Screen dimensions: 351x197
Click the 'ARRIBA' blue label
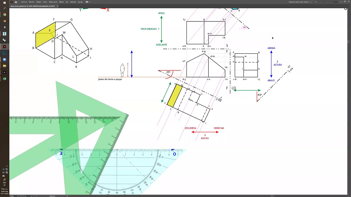271,48
